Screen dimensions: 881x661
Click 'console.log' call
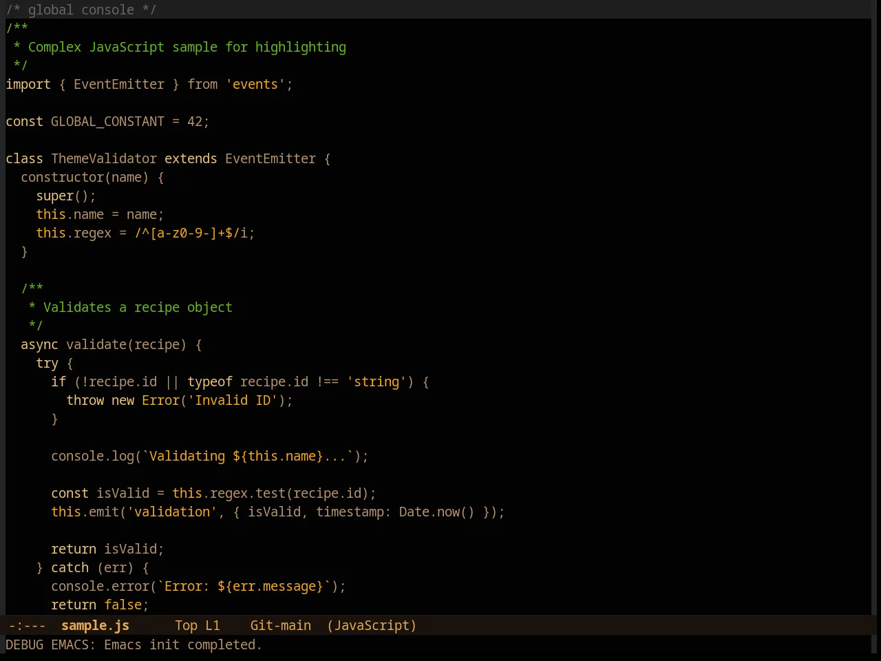(x=92, y=456)
